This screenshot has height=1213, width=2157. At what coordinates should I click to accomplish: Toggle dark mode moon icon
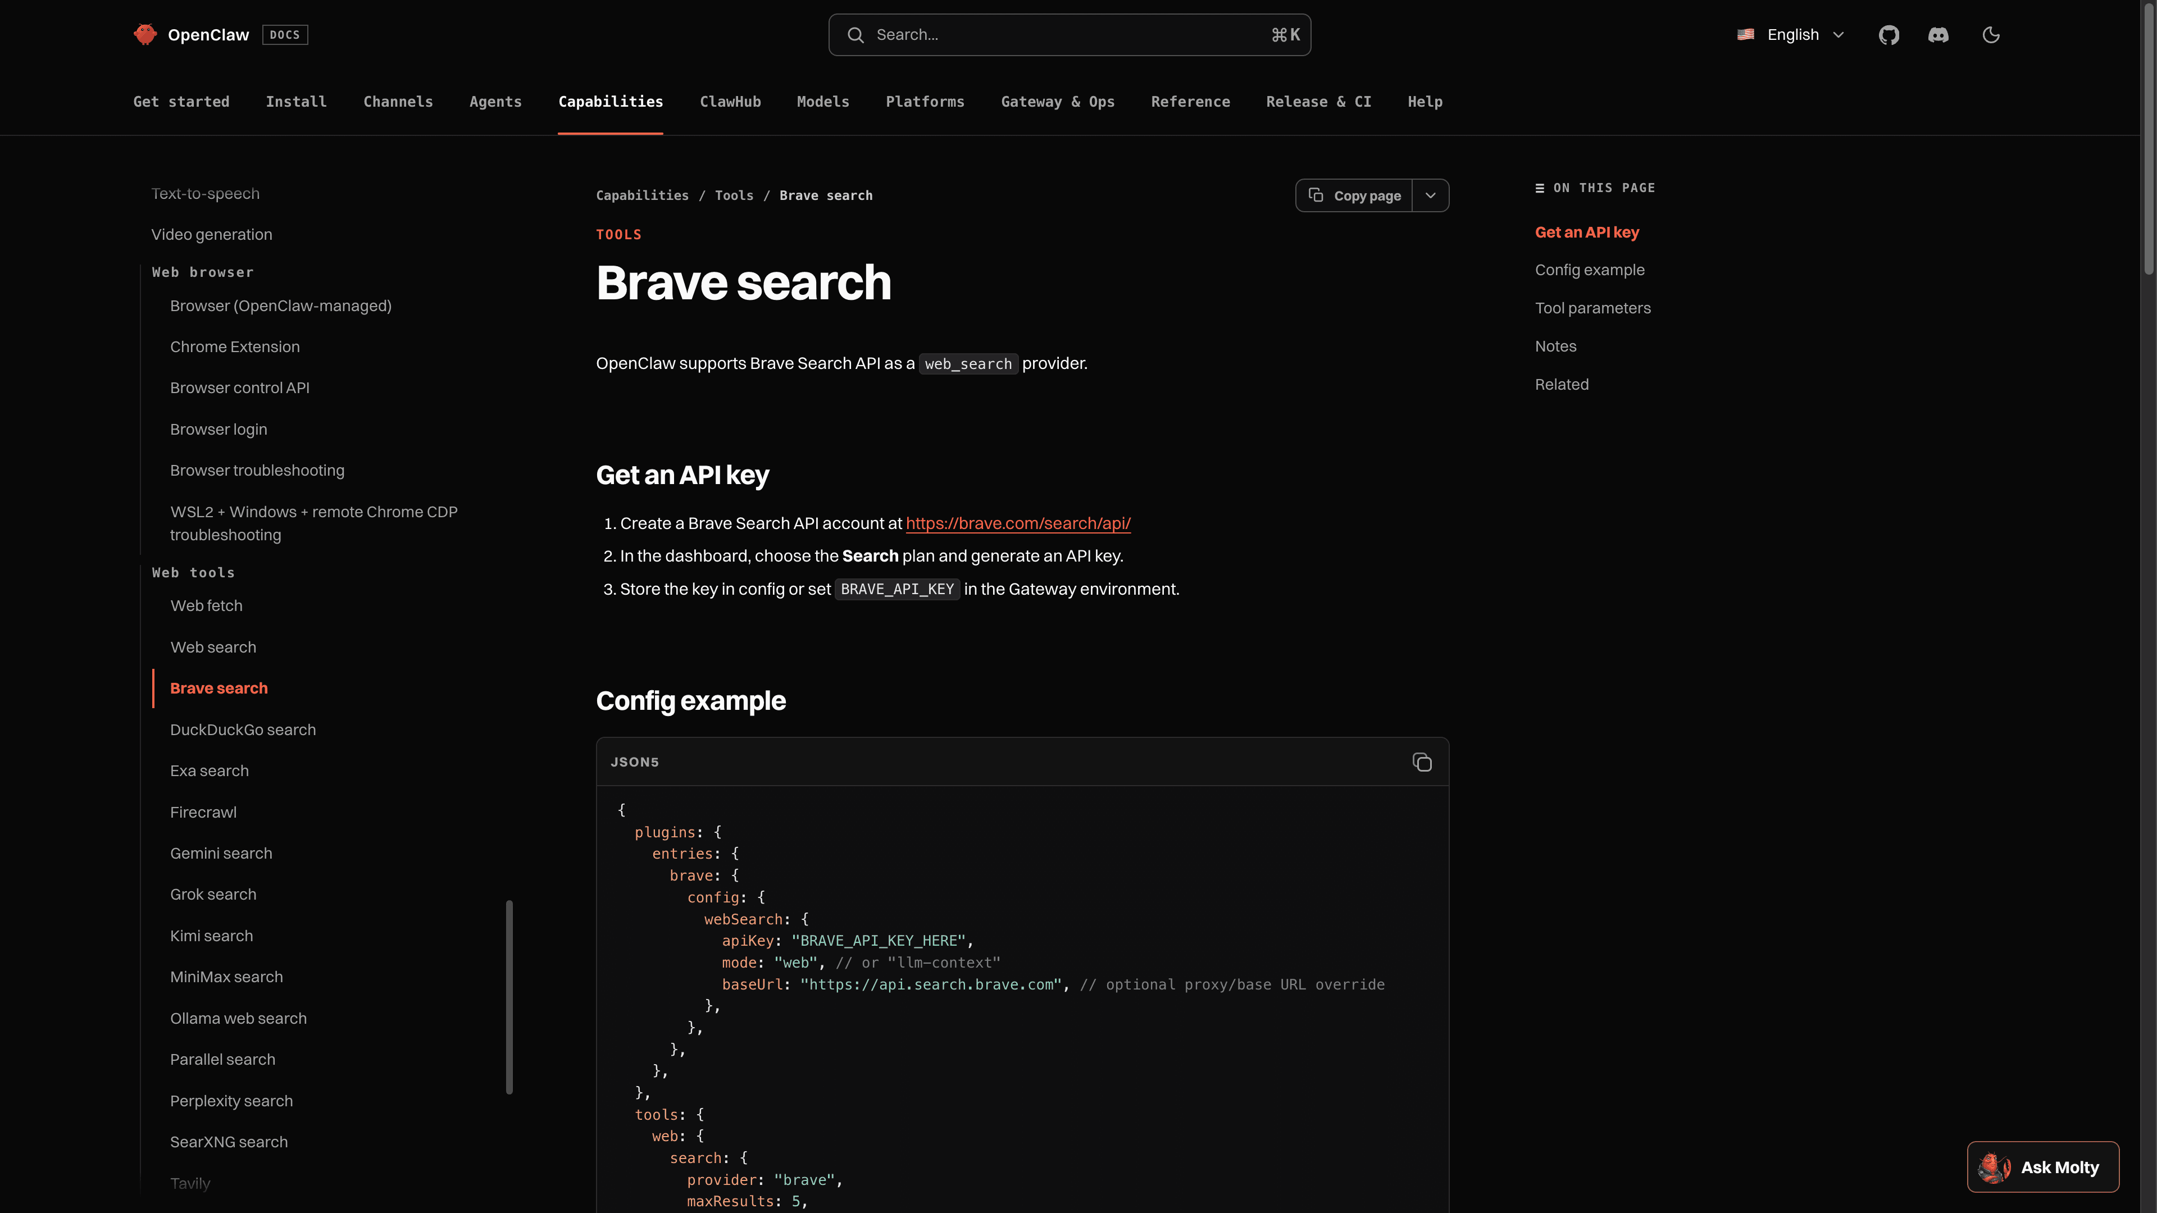(x=1991, y=34)
